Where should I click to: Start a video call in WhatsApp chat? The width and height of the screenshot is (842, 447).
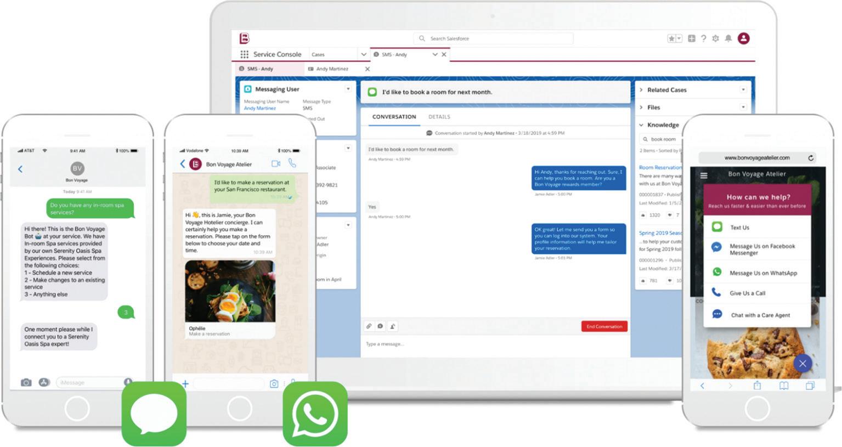[276, 163]
